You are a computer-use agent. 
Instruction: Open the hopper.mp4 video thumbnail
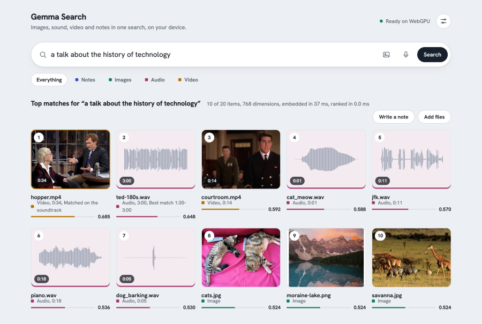coord(70,159)
